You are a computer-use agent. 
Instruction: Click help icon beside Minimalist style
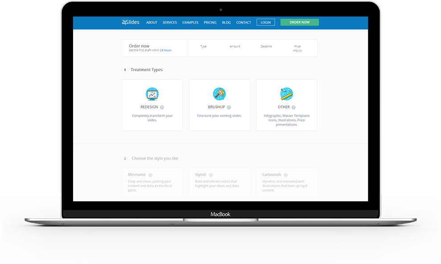[x=151, y=175]
